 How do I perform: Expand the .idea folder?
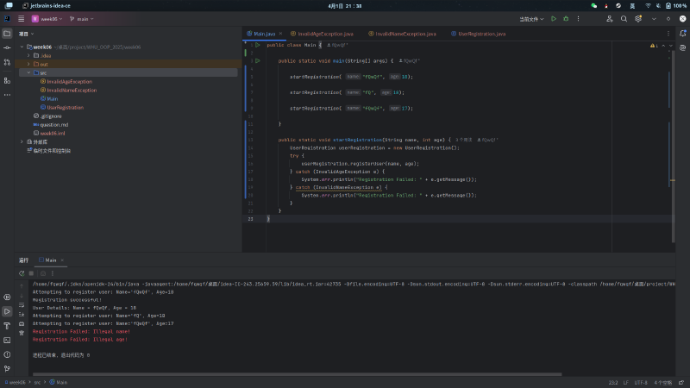(x=29, y=55)
